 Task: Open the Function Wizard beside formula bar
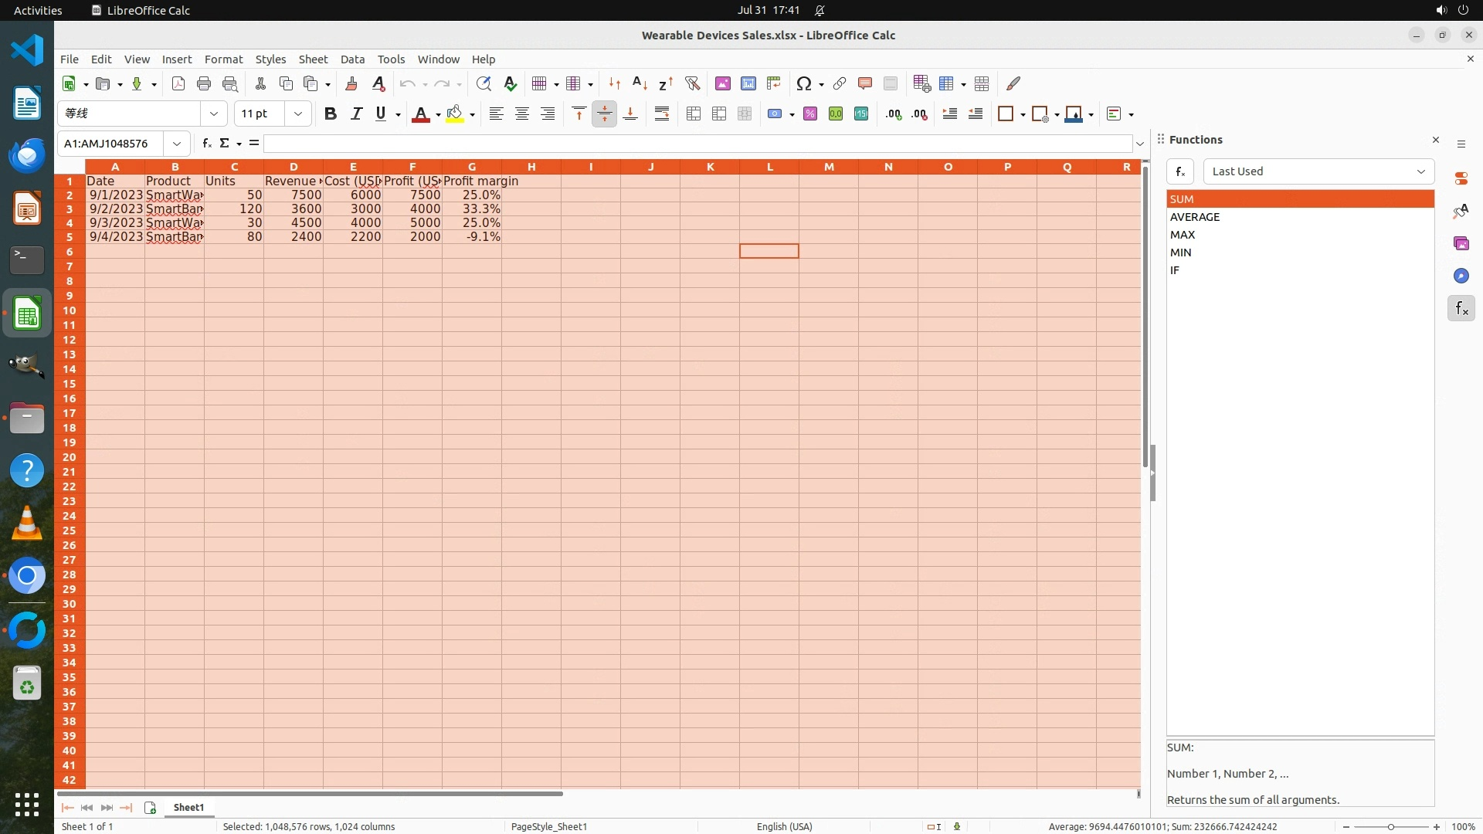coord(206,143)
